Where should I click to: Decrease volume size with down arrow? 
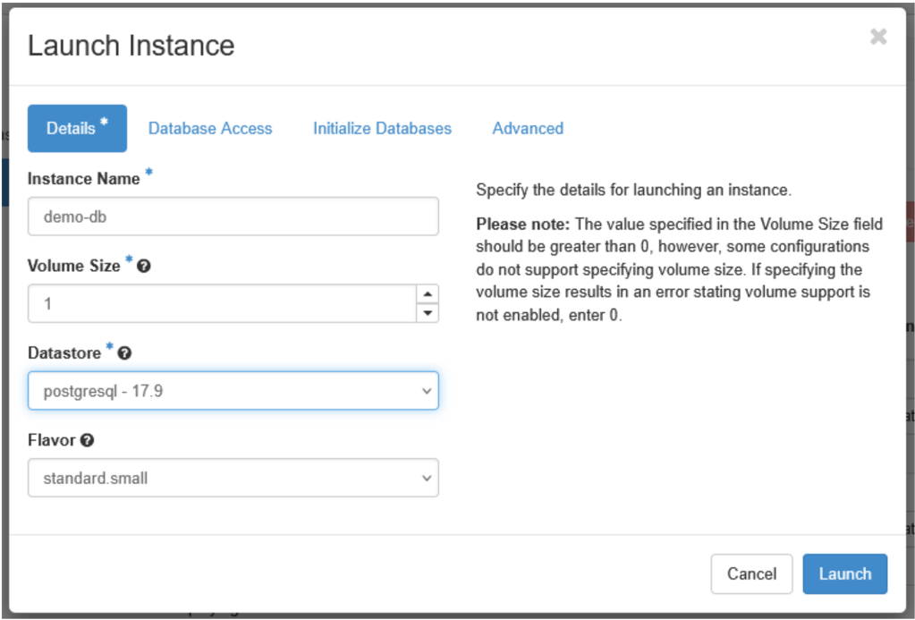pyautogui.click(x=428, y=313)
